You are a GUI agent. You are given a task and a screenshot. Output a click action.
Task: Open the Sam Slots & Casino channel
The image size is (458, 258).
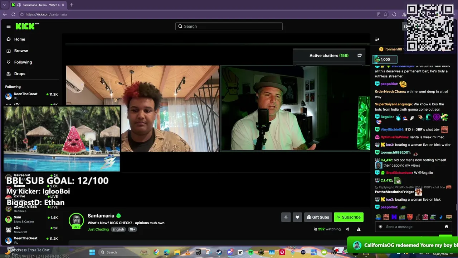pos(31,219)
